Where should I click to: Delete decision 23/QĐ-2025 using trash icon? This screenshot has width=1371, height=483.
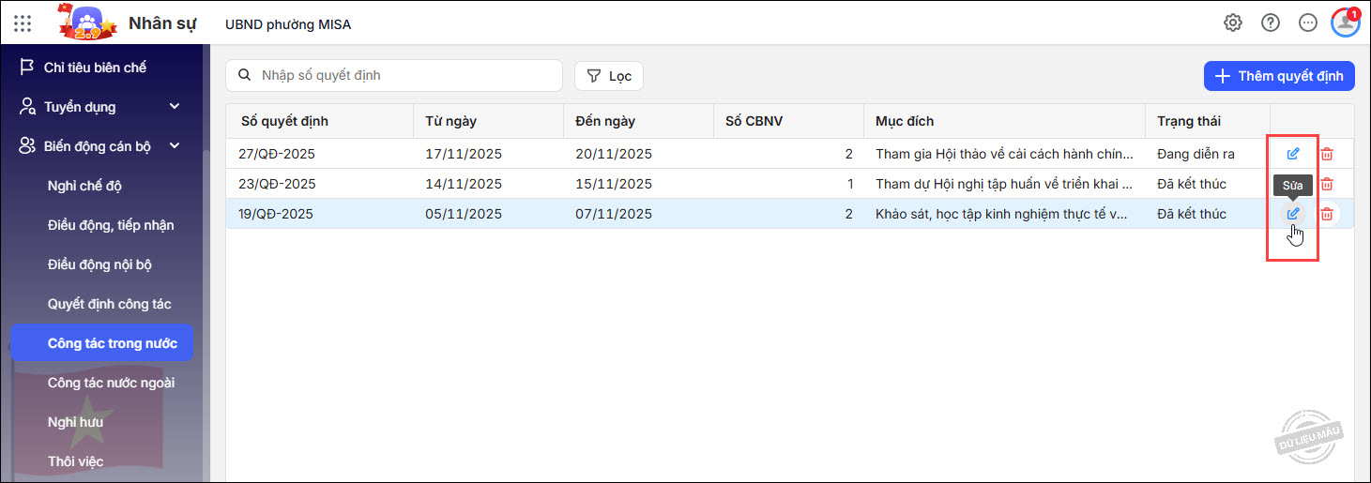[x=1327, y=184]
